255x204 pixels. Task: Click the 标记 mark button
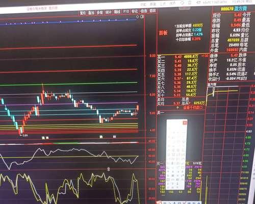click(x=135, y=11)
